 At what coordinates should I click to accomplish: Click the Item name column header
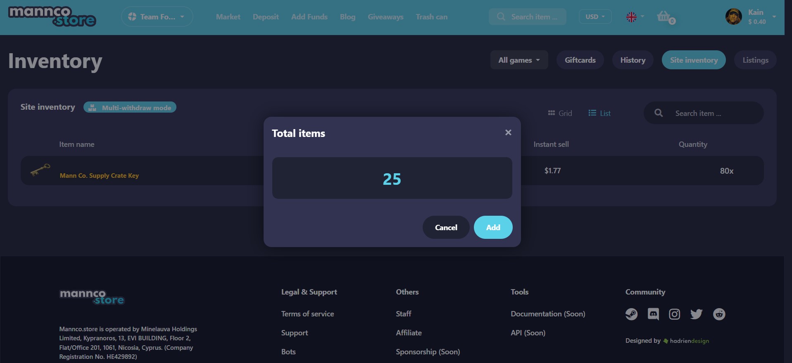tap(76, 144)
